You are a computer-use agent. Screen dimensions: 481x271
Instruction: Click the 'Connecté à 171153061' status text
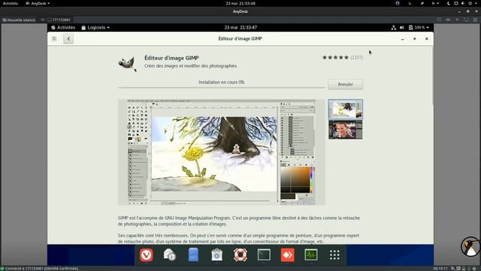(41, 269)
